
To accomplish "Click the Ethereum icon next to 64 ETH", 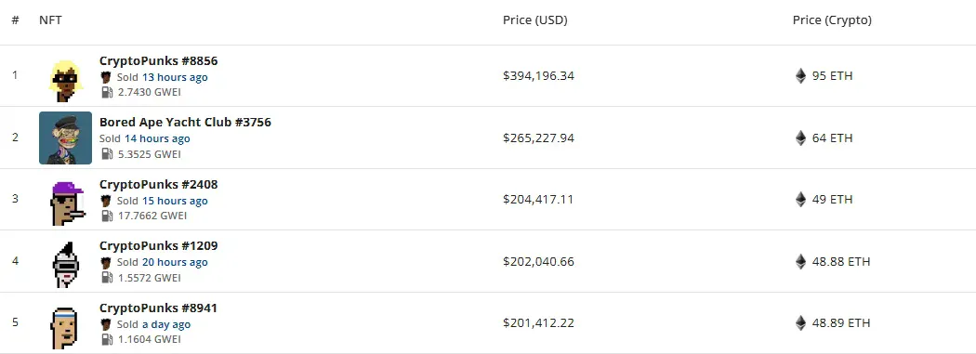I will click(800, 138).
